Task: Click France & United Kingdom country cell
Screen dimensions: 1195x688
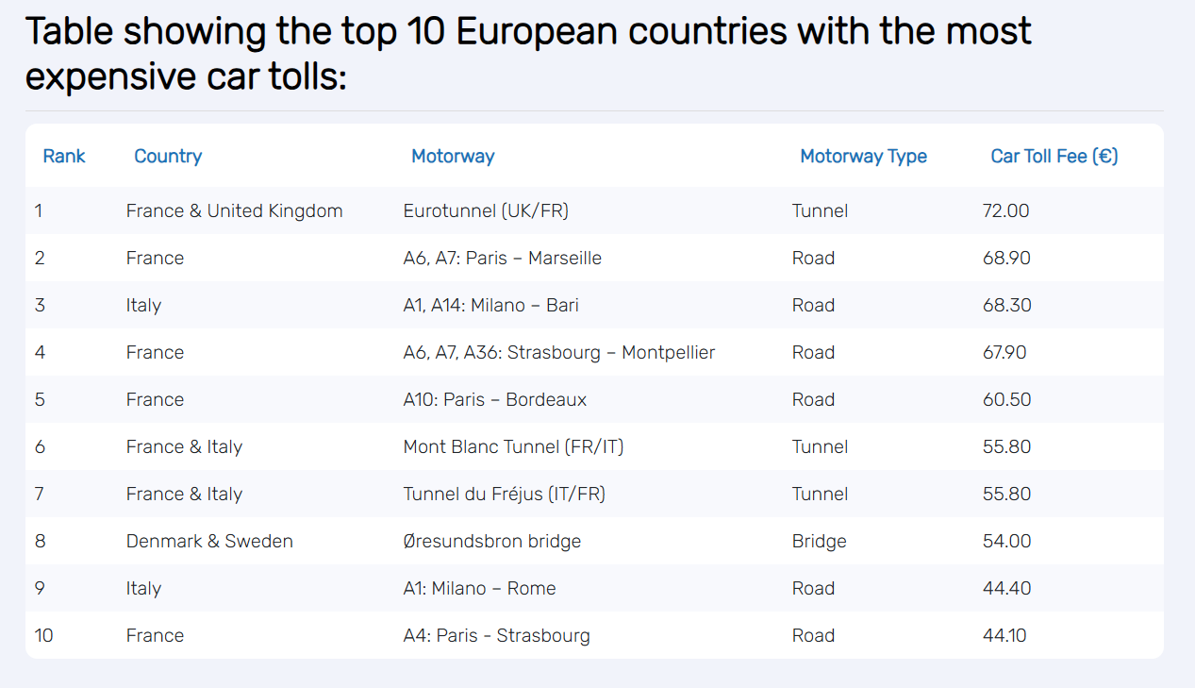Action: (x=234, y=210)
